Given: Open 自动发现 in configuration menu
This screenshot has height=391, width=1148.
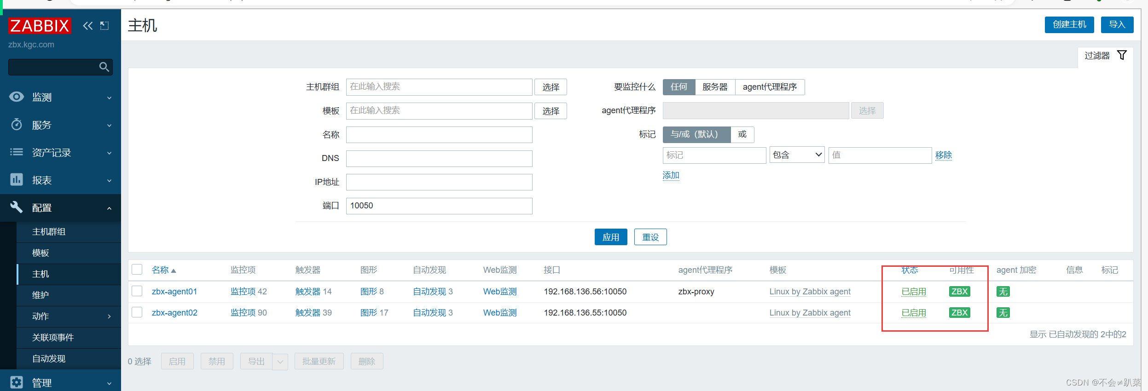Looking at the screenshot, I should click(49, 359).
